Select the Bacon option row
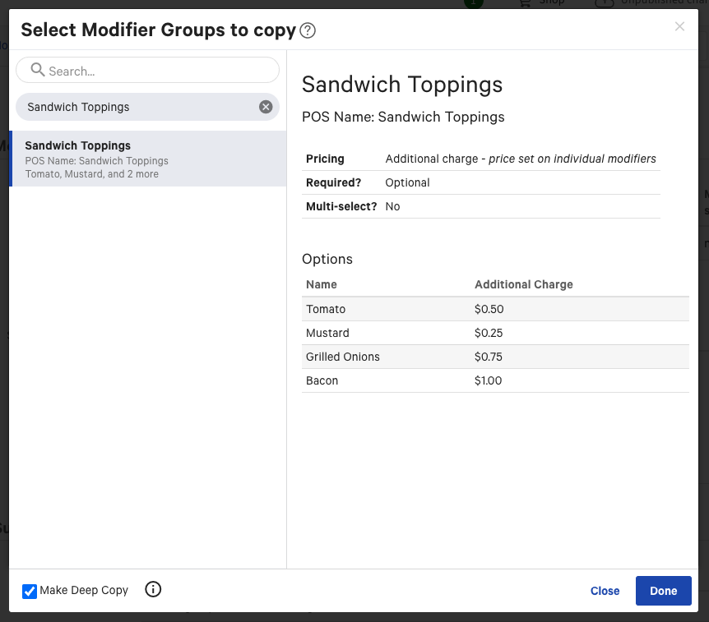The image size is (709, 622). coord(411,380)
